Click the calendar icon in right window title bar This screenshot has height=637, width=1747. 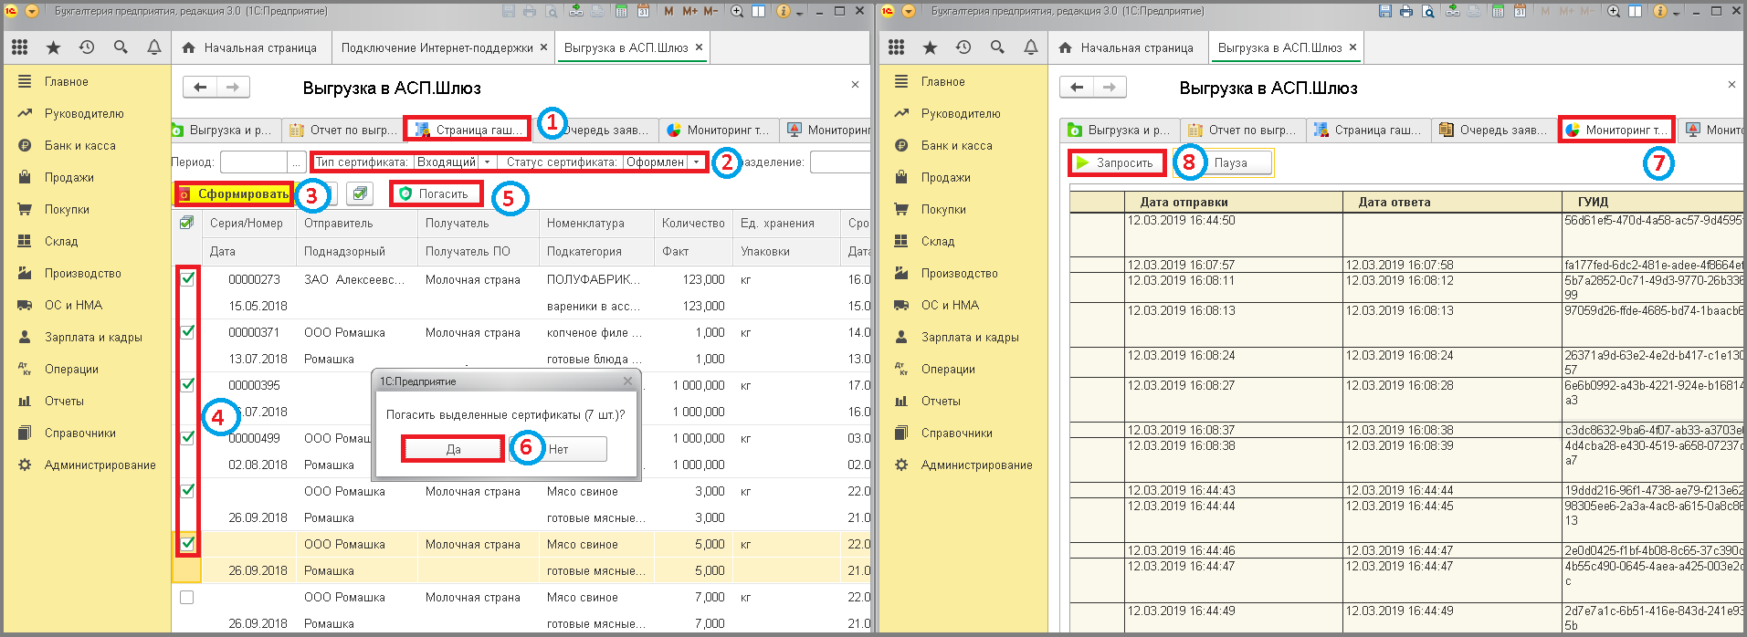tap(1520, 11)
